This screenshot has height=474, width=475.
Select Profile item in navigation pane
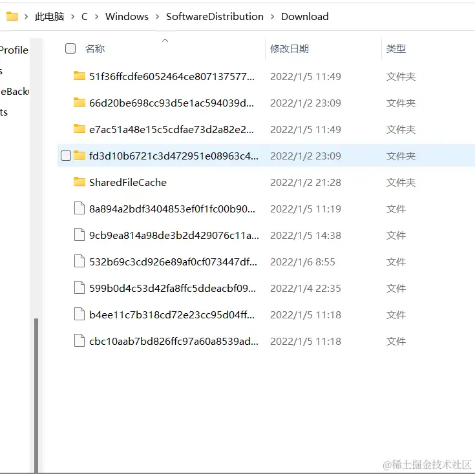coord(14,50)
